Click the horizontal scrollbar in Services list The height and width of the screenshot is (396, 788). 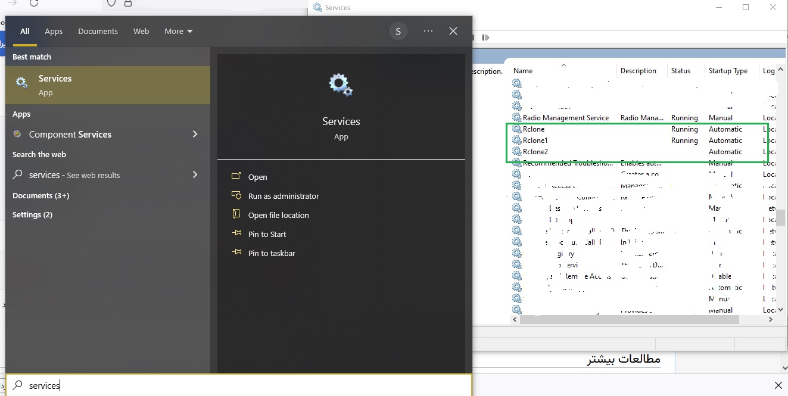point(629,320)
